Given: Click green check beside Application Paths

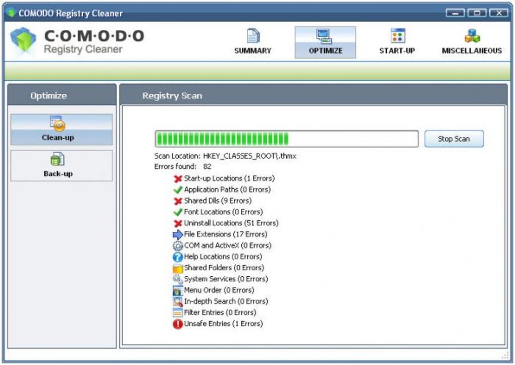Looking at the screenshot, I should click(x=178, y=190).
